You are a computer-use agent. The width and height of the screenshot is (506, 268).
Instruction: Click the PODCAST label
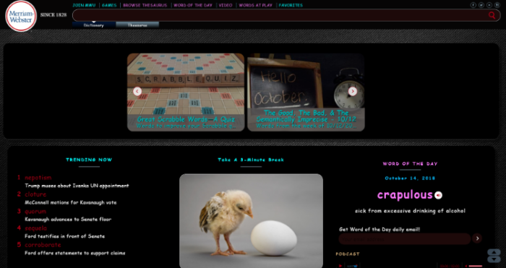click(x=348, y=254)
